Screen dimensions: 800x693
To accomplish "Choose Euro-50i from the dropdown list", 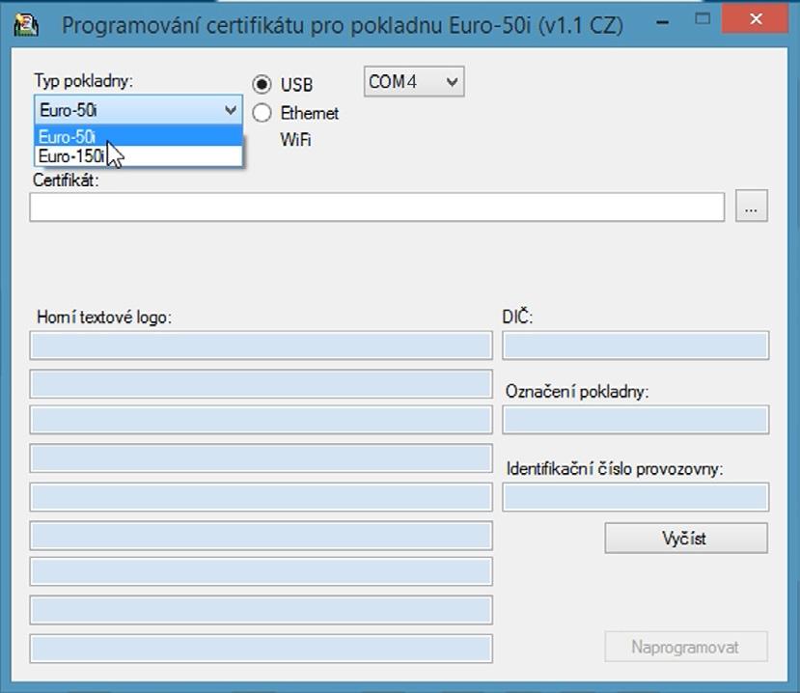I will (138, 136).
